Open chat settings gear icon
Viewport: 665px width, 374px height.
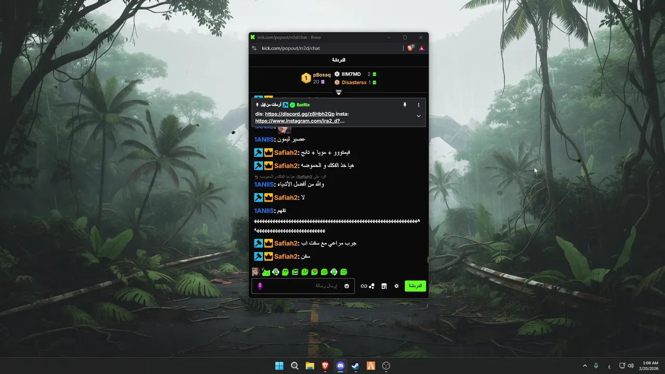[396, 286]
